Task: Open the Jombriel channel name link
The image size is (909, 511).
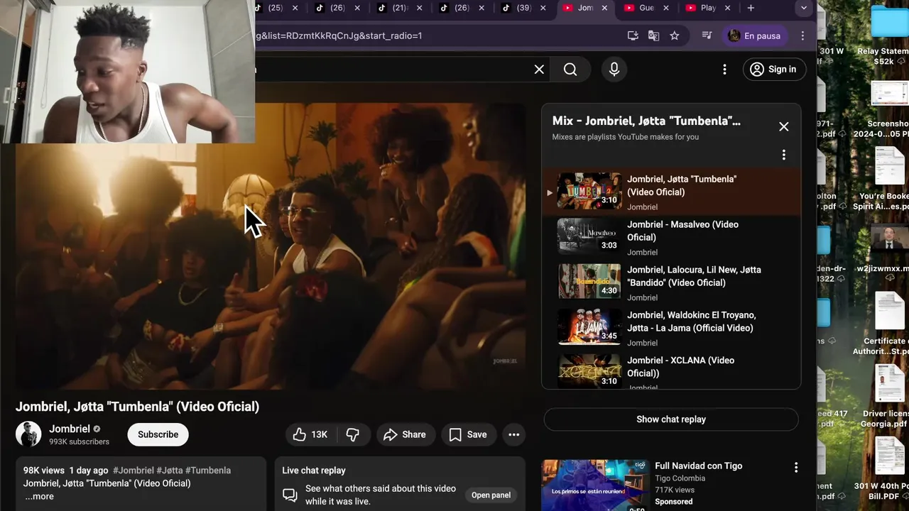Action: [x=70, y=429]
